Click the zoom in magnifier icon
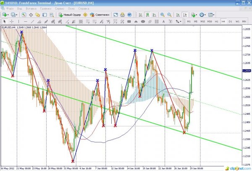Viewport: 252px width, 171px height. click(x=162, y=14)
